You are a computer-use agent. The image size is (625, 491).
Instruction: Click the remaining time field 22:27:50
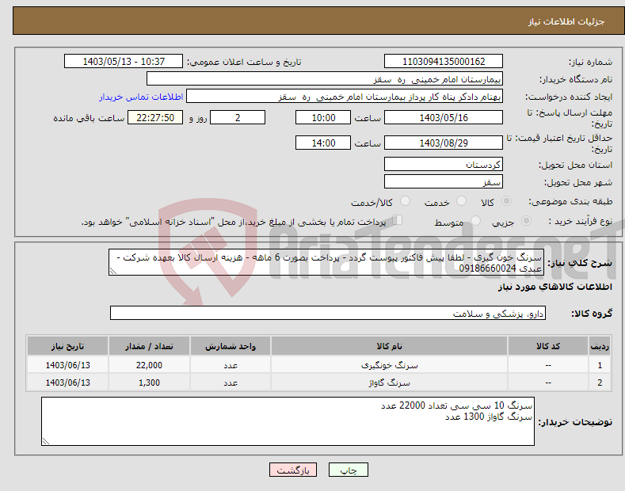click(x=155, y=117)
